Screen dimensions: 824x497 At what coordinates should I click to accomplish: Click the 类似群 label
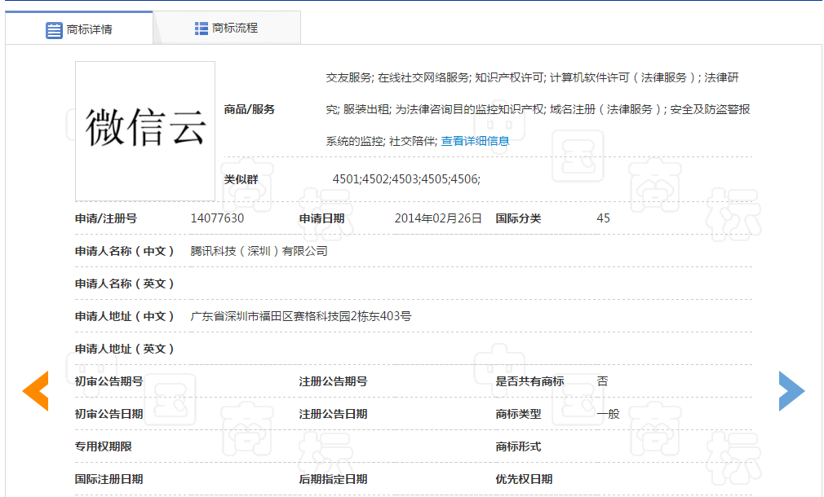point(241,179)
